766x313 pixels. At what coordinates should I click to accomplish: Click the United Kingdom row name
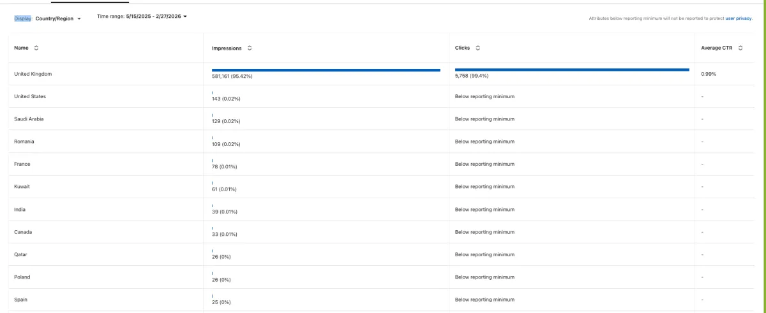point(33,74)
